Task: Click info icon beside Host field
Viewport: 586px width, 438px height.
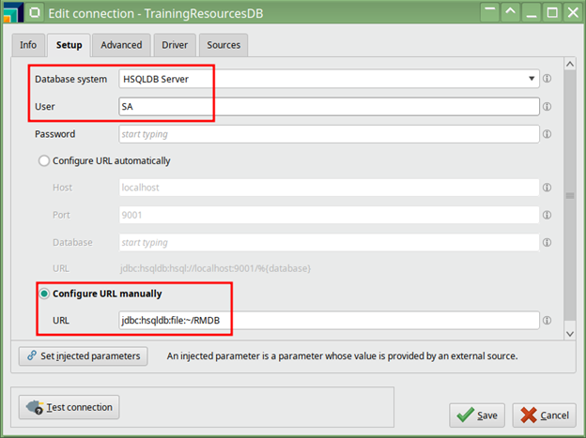Action: [547, 188]
